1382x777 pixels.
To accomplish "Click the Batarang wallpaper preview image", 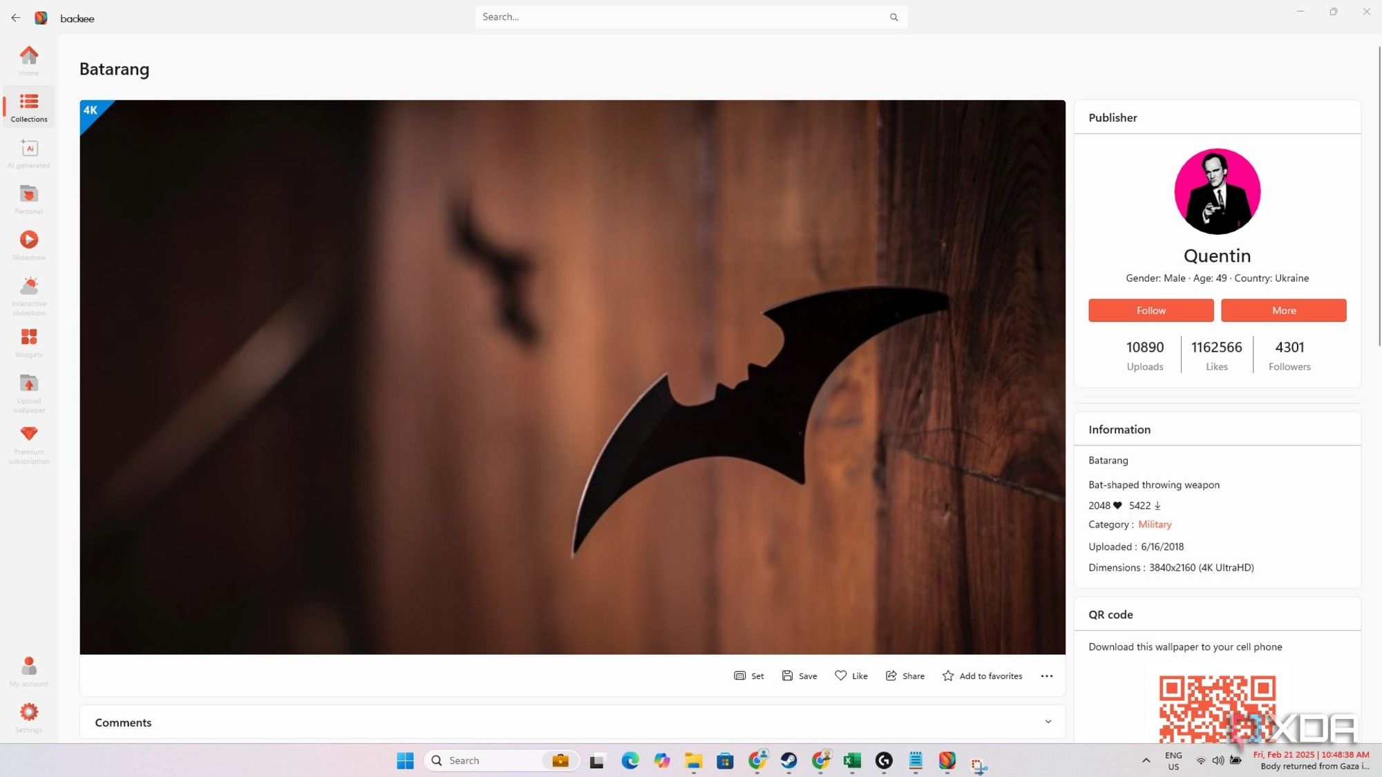I will [572, 377].
